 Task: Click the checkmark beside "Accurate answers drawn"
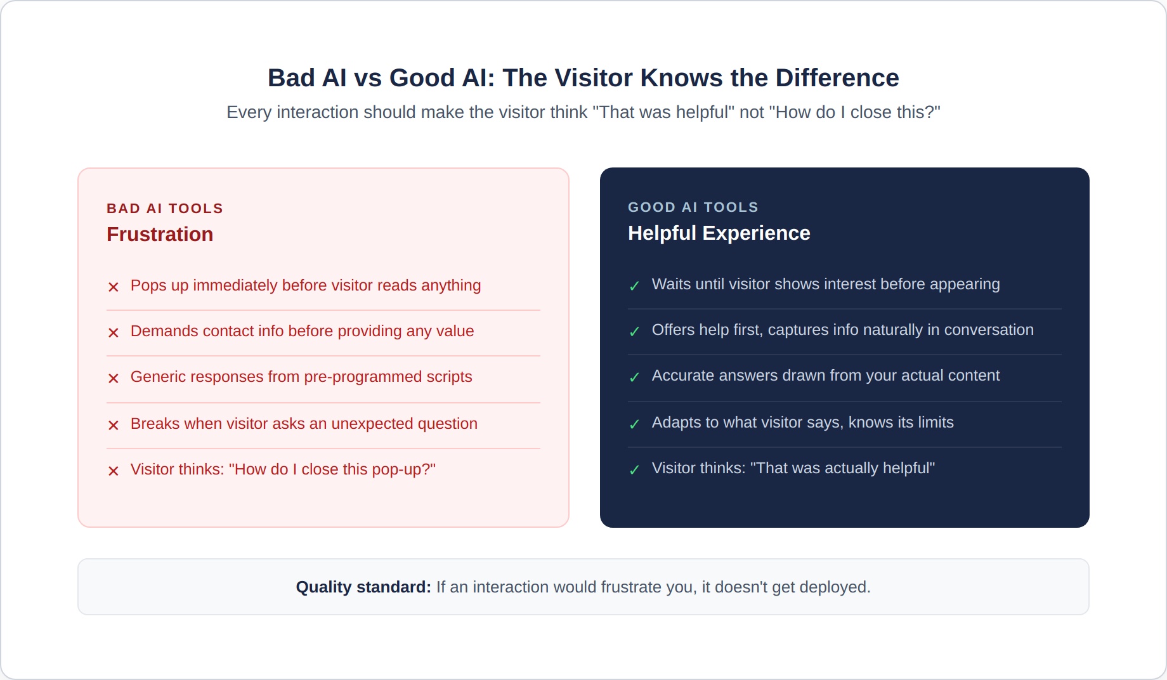pos(634,377)
